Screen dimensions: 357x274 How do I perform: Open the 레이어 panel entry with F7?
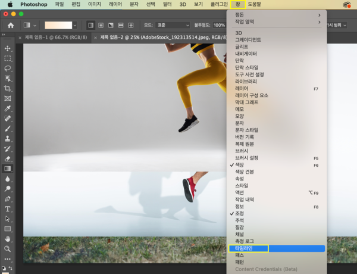pyautogui.click(x=277, y=88)
